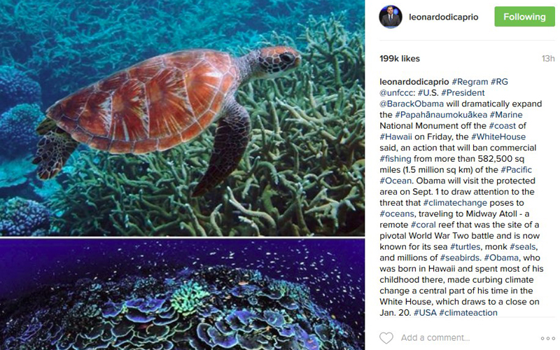Open the #Regram hashtag

coord(470,82)
